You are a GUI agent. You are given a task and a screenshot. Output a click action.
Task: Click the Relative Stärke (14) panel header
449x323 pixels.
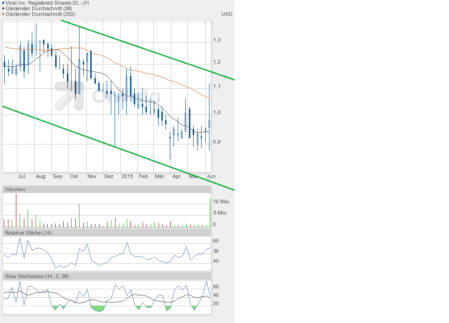29,233
